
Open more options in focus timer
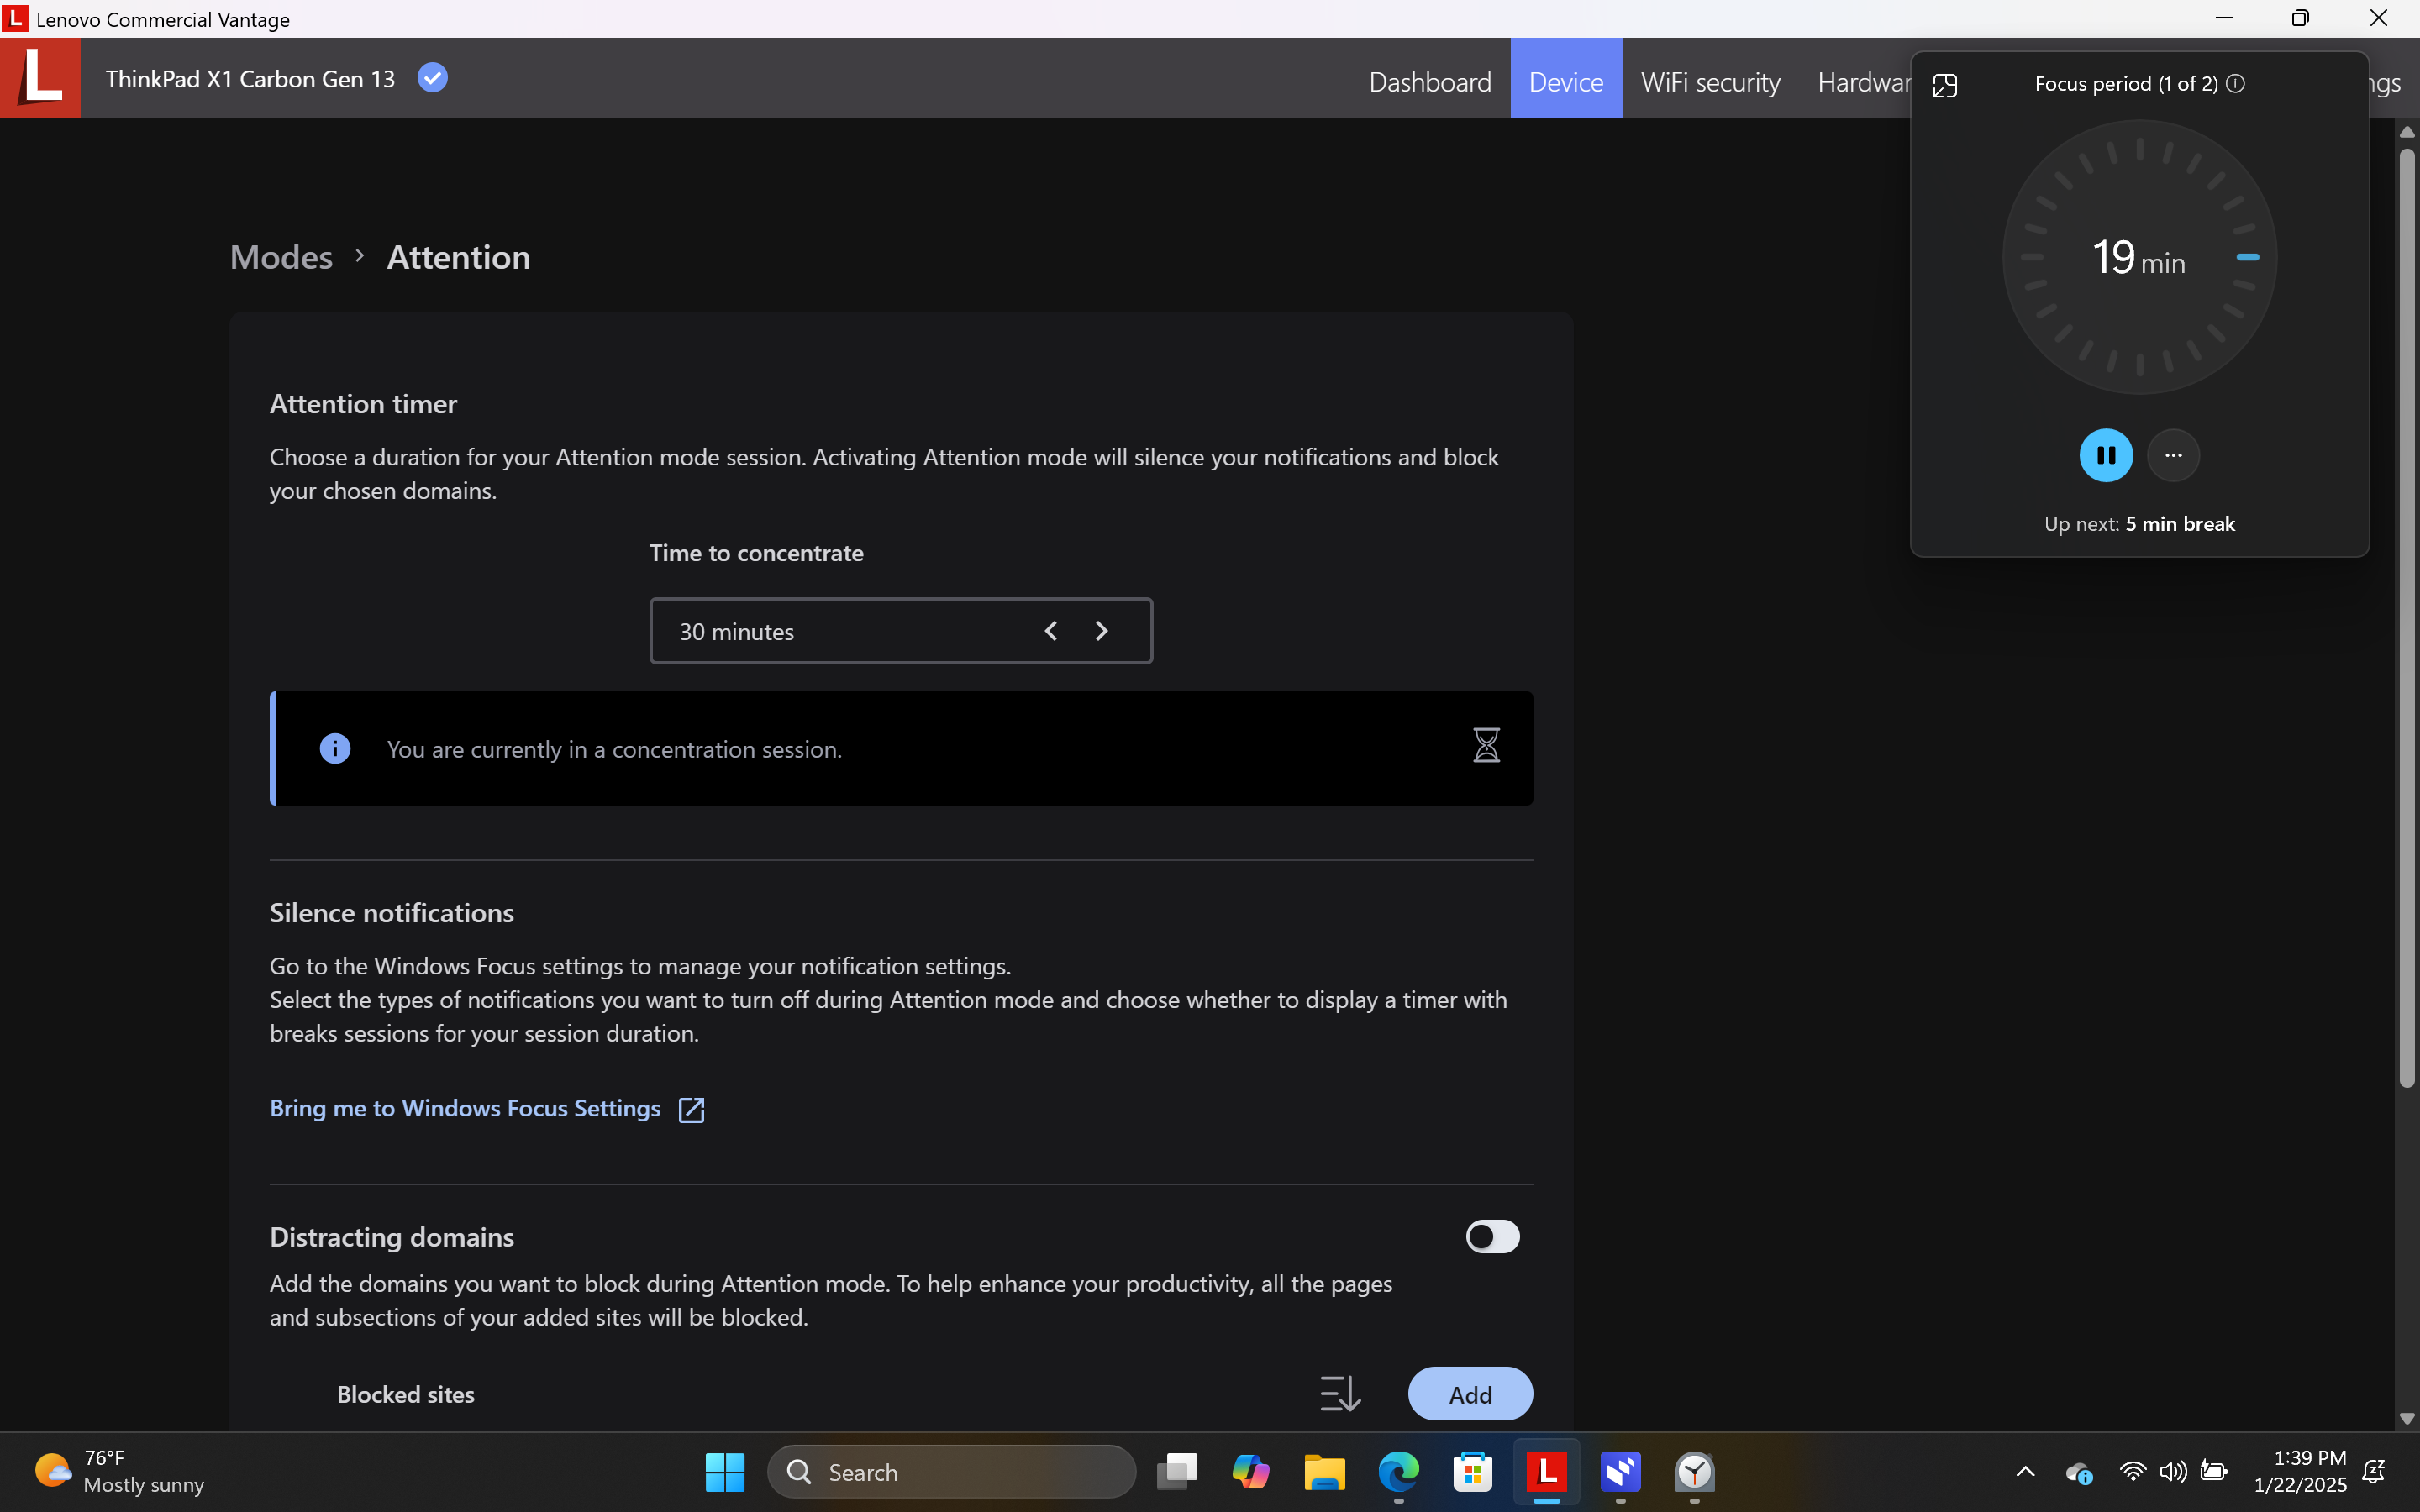pos(2173,455)
